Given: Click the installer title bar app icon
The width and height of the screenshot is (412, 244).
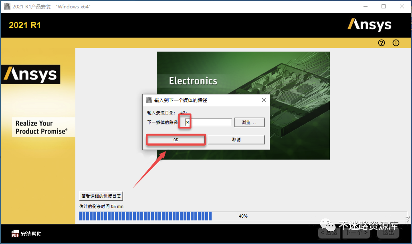Looking at the screenshot, I should point(7,6).
